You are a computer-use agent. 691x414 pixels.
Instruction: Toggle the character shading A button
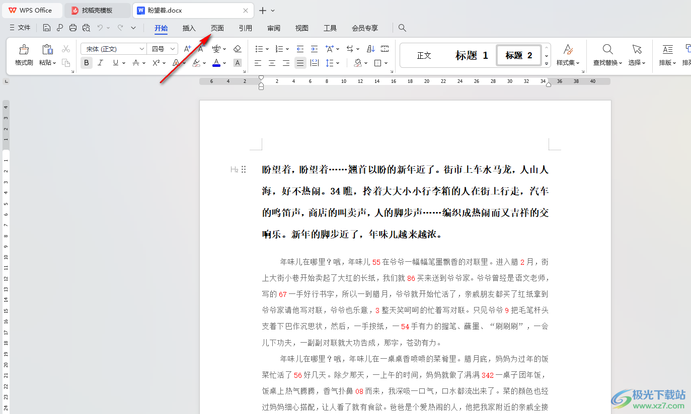(238, 63)
